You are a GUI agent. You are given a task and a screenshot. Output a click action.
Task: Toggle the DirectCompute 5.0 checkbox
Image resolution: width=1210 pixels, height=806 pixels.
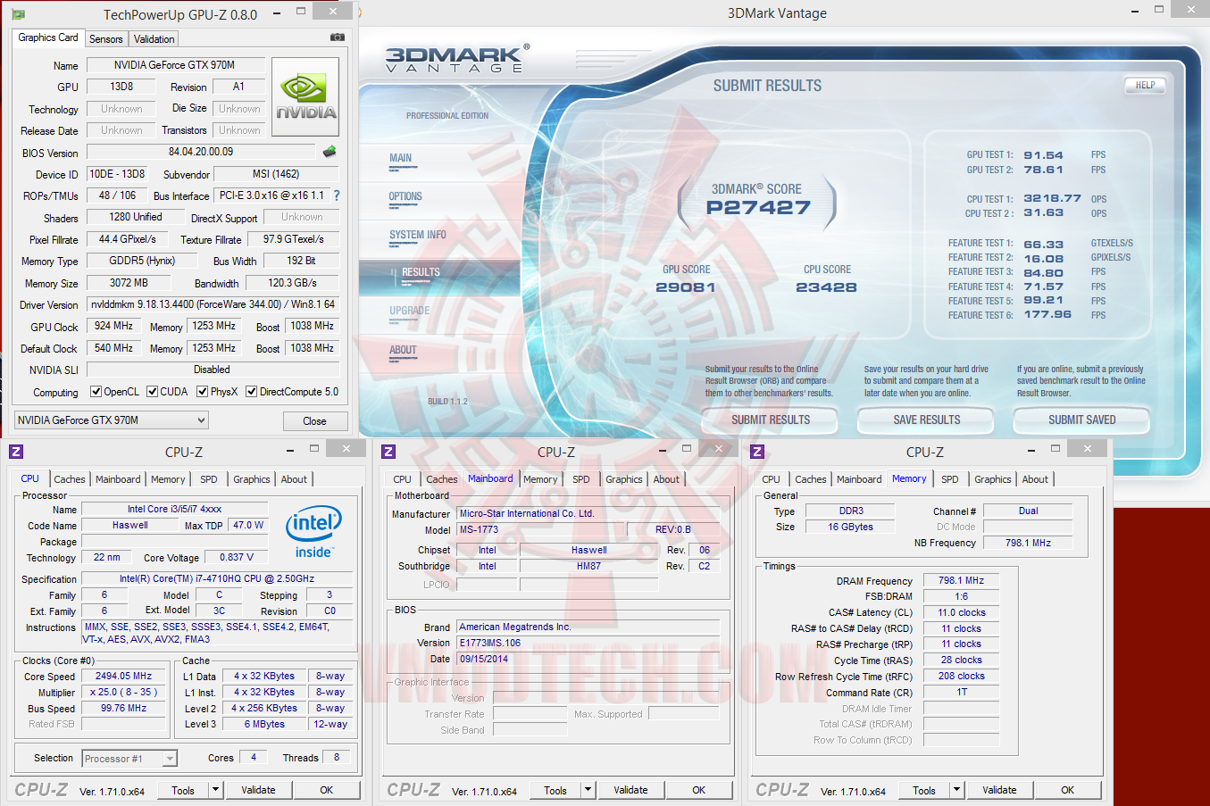251,392
